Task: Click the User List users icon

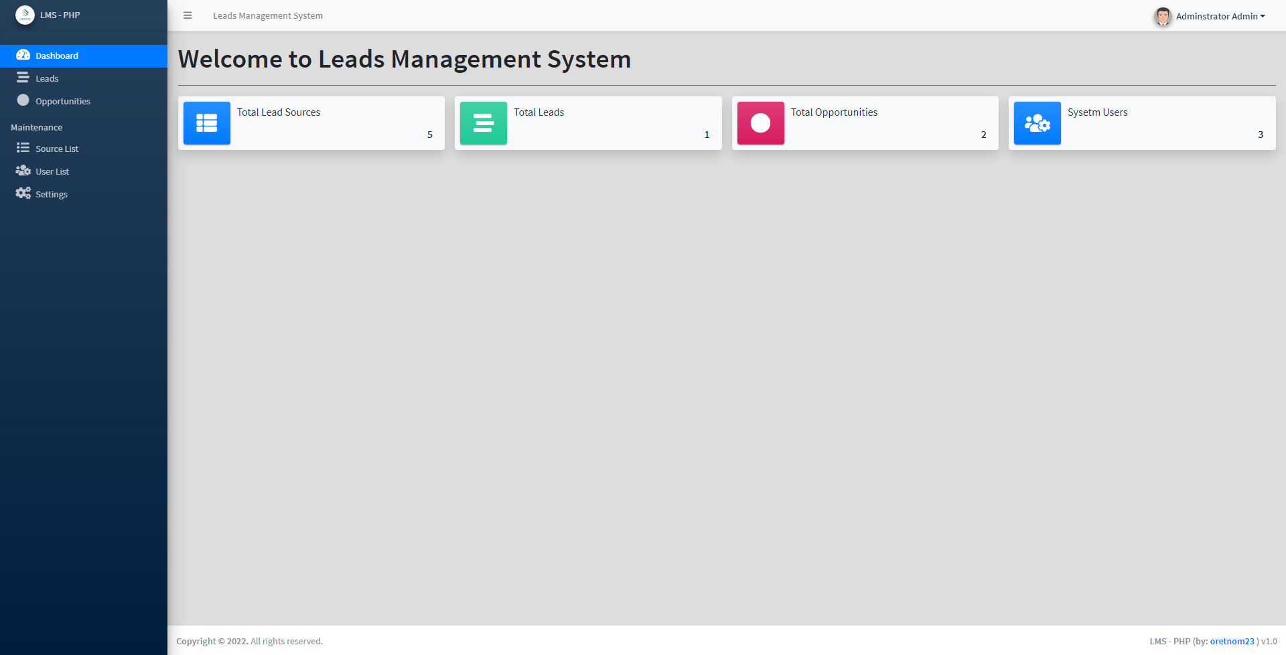Action: 23,171
